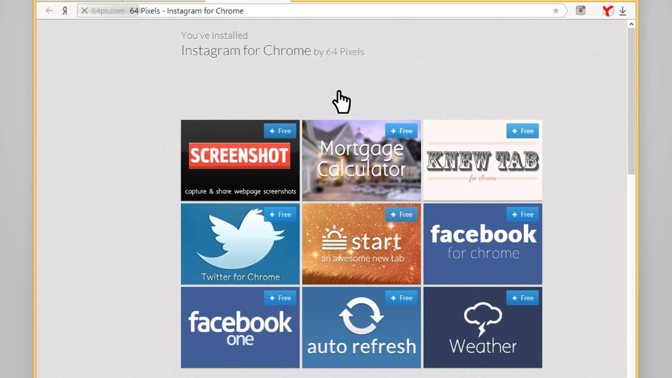The image size is (672, 378).
Task: Click the red Yandex Y toolbar icon
Action: click(607, 10)
